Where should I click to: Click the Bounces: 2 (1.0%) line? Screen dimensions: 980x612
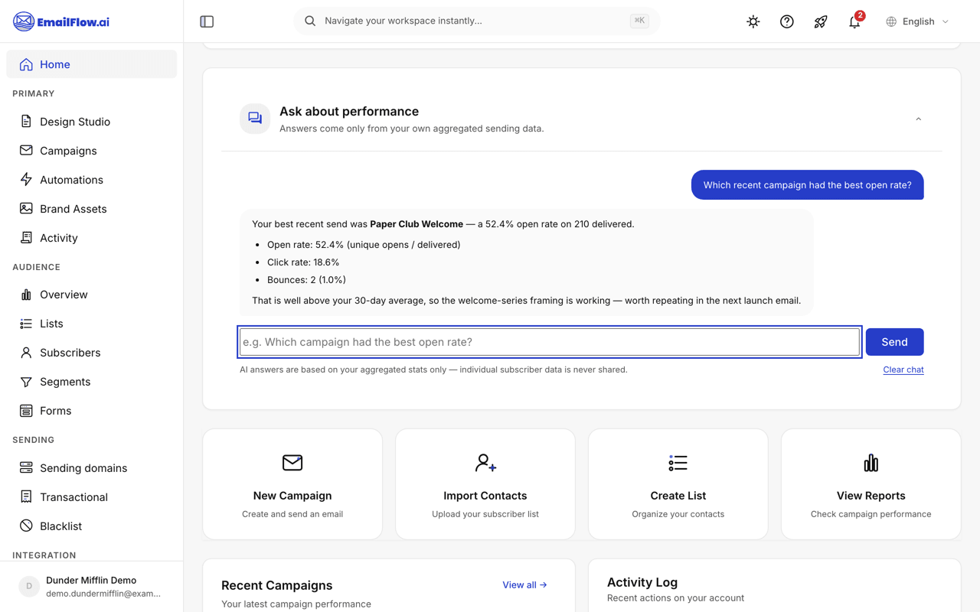[306, 280]
